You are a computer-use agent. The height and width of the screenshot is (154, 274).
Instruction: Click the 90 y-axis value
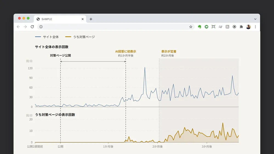31,78
